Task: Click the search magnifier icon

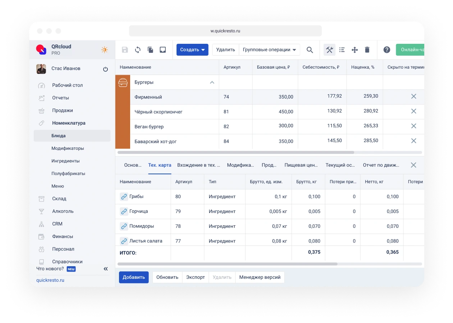Action: (310, 50)
